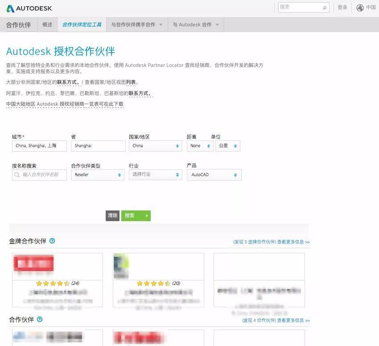Open 发现 5 金牌合作伙伴 查看更多信息 link

272,242
